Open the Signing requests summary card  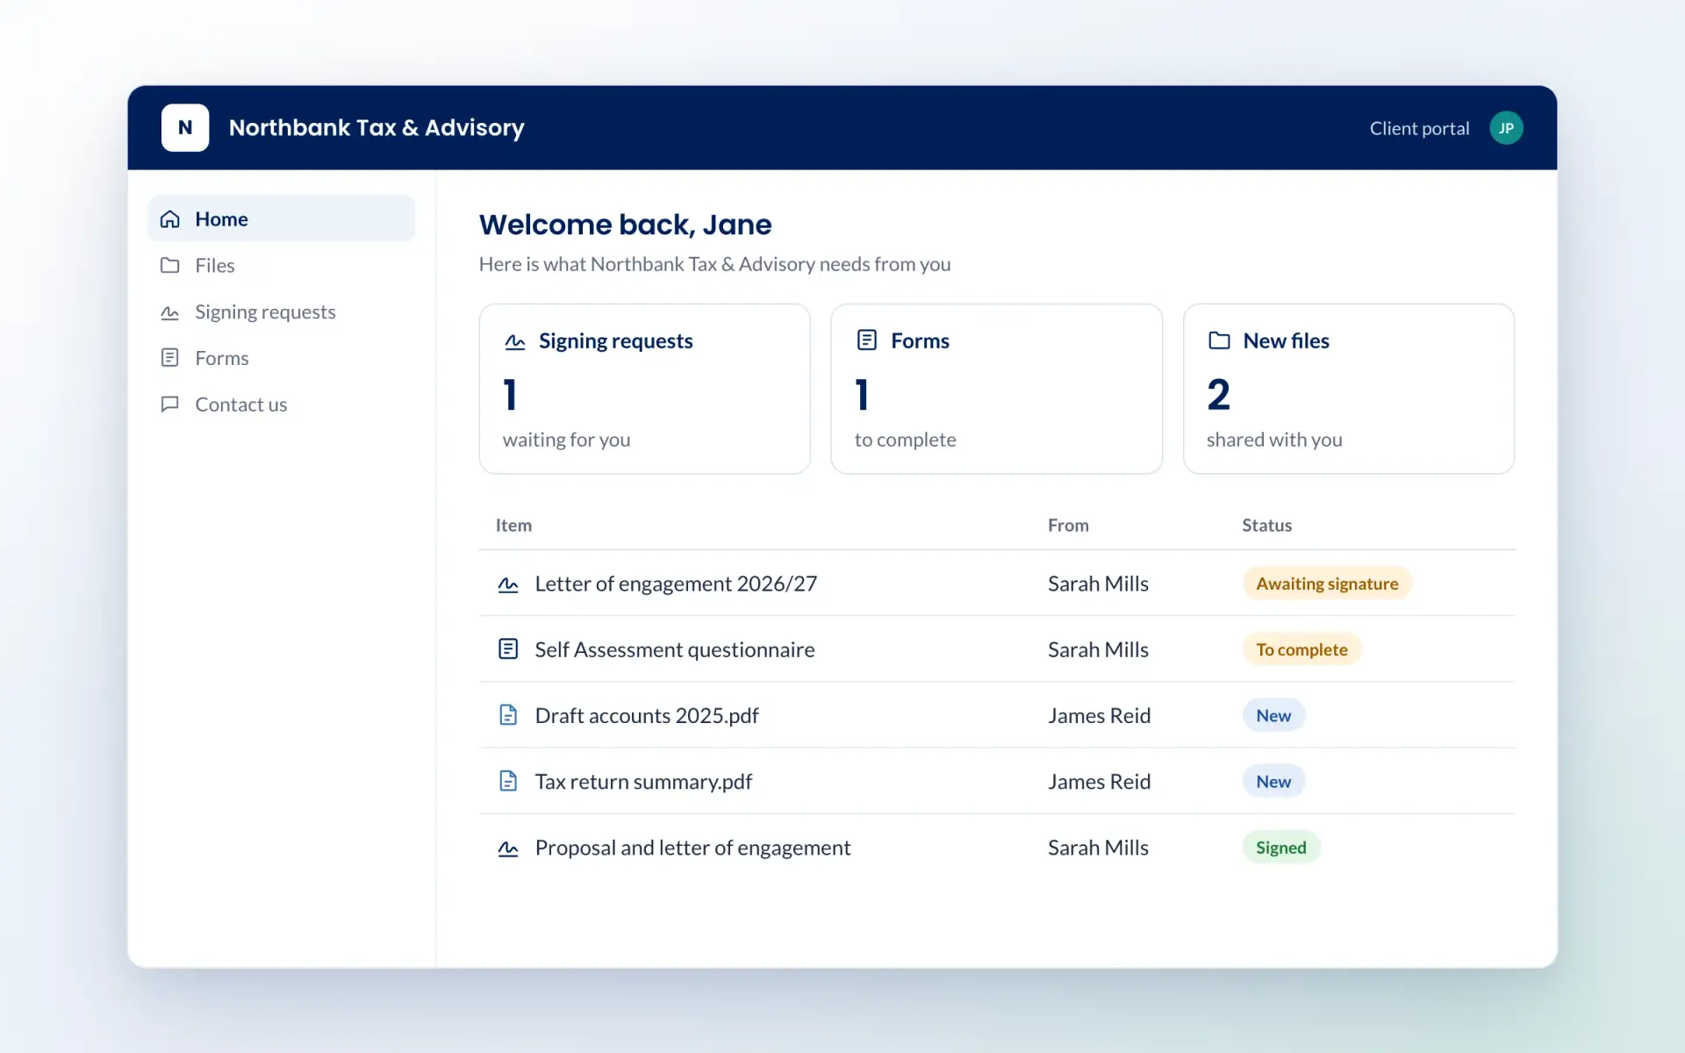pyautogui.click(x=645, y=389)
